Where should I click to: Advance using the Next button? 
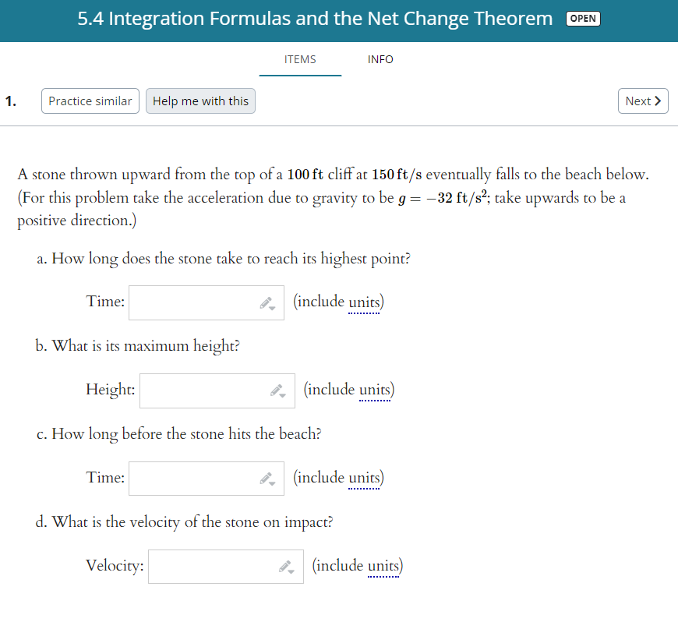coord(643,101)
